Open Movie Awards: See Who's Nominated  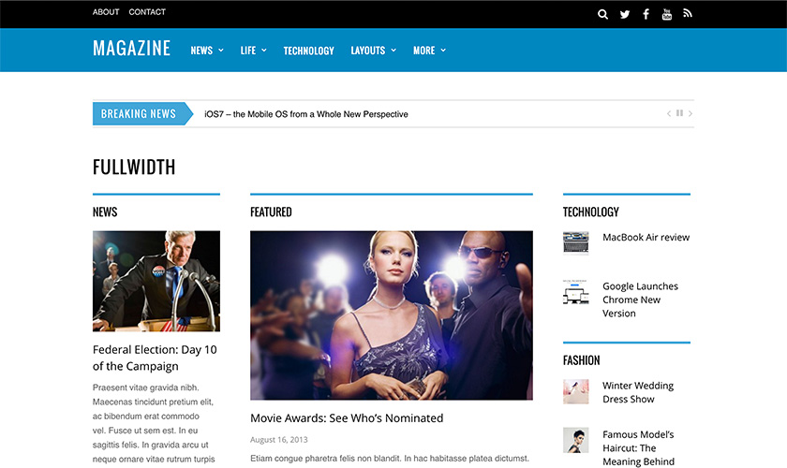point(347,417)
